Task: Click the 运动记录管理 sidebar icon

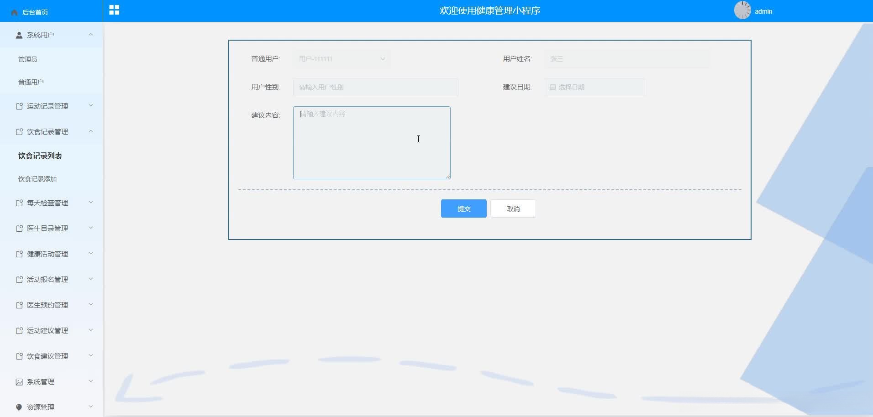Action: 19,106
